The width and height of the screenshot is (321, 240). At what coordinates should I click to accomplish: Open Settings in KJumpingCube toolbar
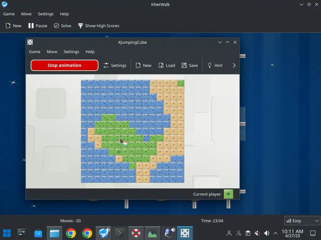pos(115,65)
